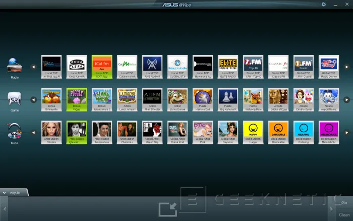Open the Music category icon
The width and height of the screenshot is (353, 221).
coord(15,131)
